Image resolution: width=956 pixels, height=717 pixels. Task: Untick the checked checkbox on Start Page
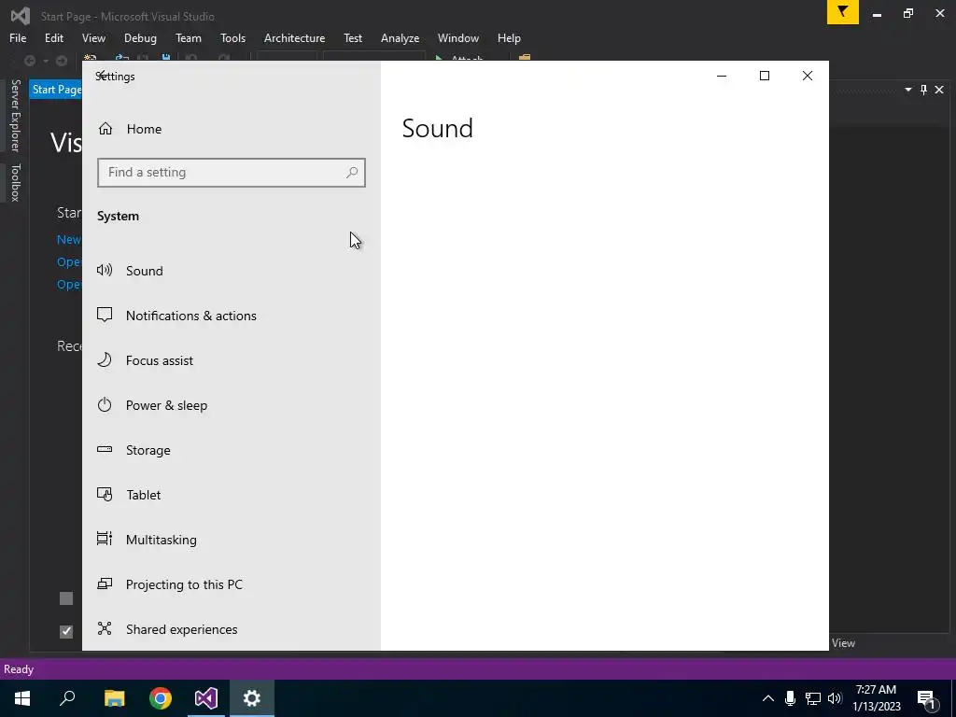66,632
